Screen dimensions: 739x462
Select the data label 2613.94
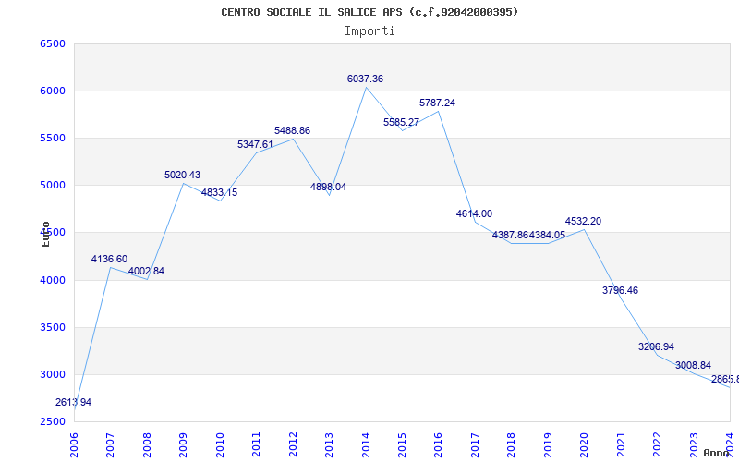[73, 403]
